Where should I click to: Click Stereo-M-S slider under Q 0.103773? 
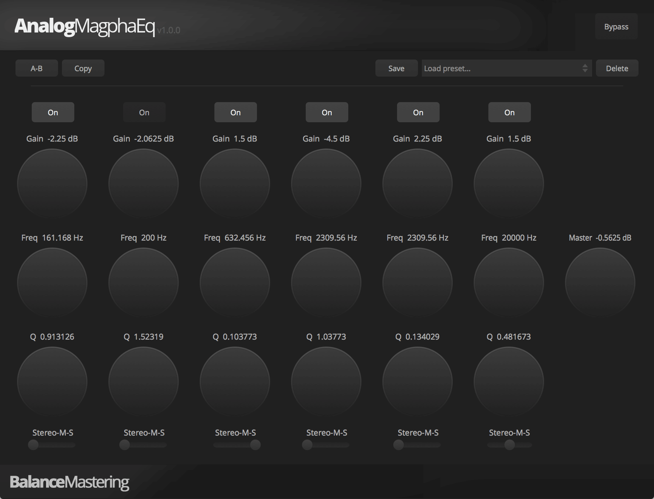pos(237,445)
